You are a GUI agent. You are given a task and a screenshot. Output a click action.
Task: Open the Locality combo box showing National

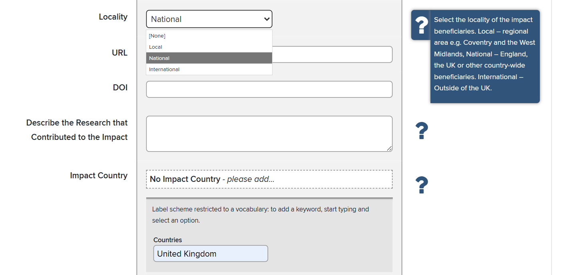click(209, 19)
